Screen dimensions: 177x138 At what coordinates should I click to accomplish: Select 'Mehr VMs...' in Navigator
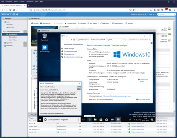click(13, 40)
